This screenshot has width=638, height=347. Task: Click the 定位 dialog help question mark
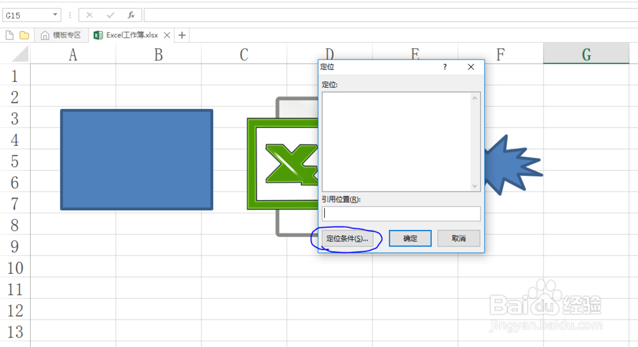445,67
